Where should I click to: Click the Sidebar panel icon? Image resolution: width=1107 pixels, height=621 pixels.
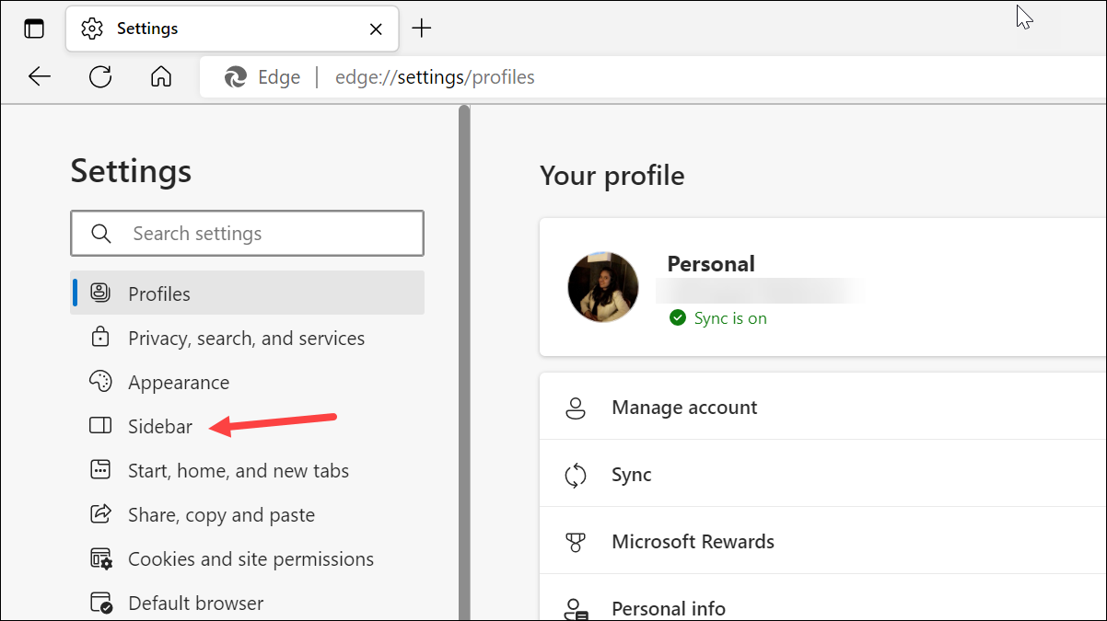[x=100, y=426]
